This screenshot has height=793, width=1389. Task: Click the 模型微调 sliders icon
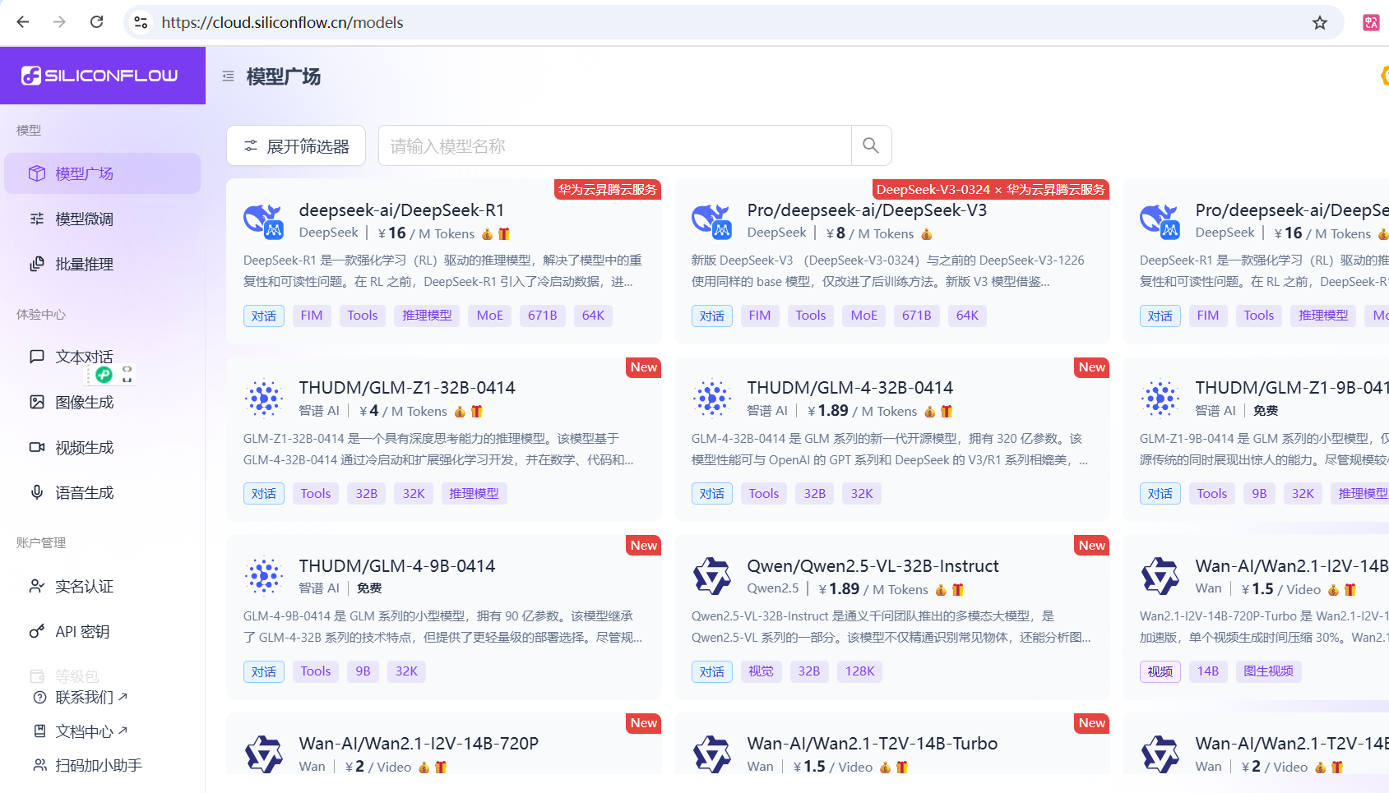[x=37, y=219]
